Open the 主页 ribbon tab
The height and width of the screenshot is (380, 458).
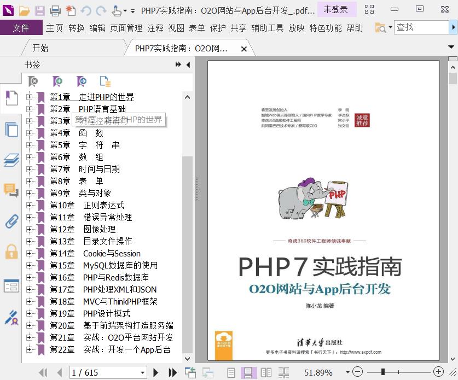(54, 28)
